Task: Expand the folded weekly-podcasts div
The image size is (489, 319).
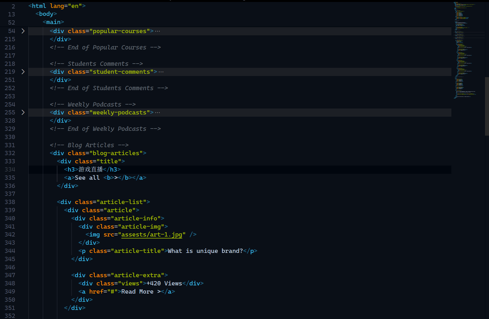Action: pos(23,112)
